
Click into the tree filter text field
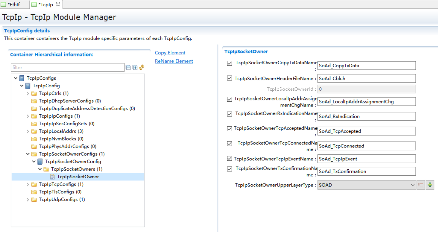tap(67, 68)
